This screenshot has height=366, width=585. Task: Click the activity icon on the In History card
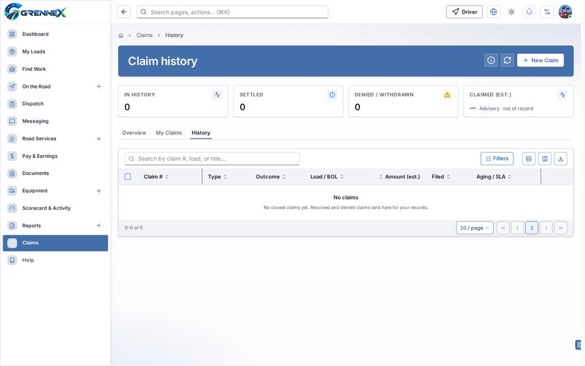pyautogui.click(x=217, y=95)
